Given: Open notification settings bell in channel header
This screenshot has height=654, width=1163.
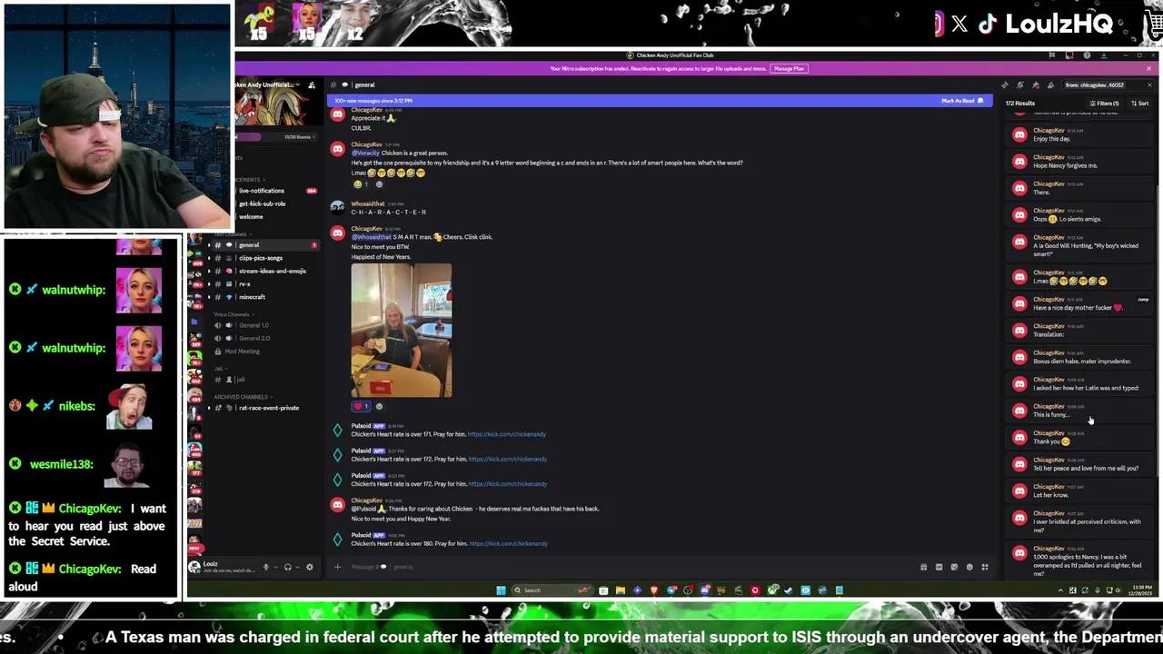Looking at the screenshot, I should pos(1020,84).
